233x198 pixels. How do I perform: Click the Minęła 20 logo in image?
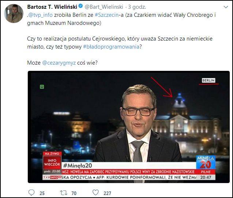pyautogui.click(x=206, y=162)
